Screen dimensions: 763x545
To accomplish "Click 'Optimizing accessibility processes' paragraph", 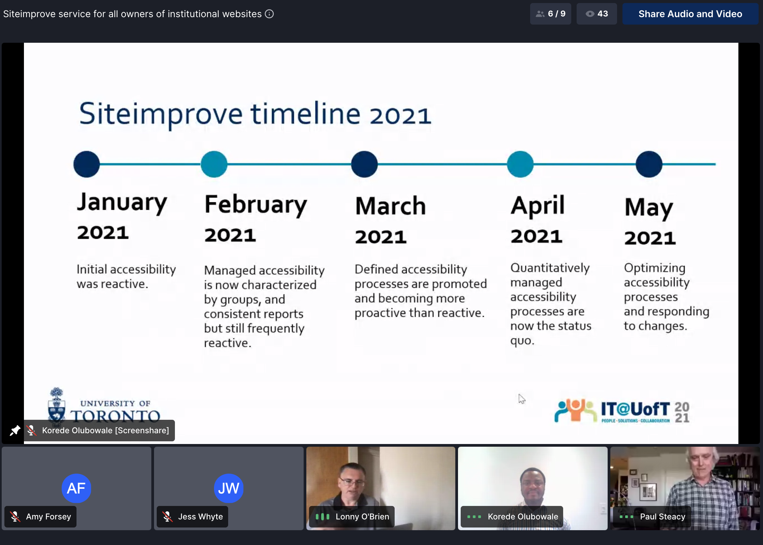I will (667, 297).
